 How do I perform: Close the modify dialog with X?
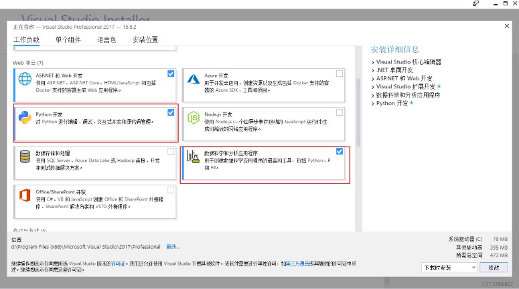[x=507, y=26]
